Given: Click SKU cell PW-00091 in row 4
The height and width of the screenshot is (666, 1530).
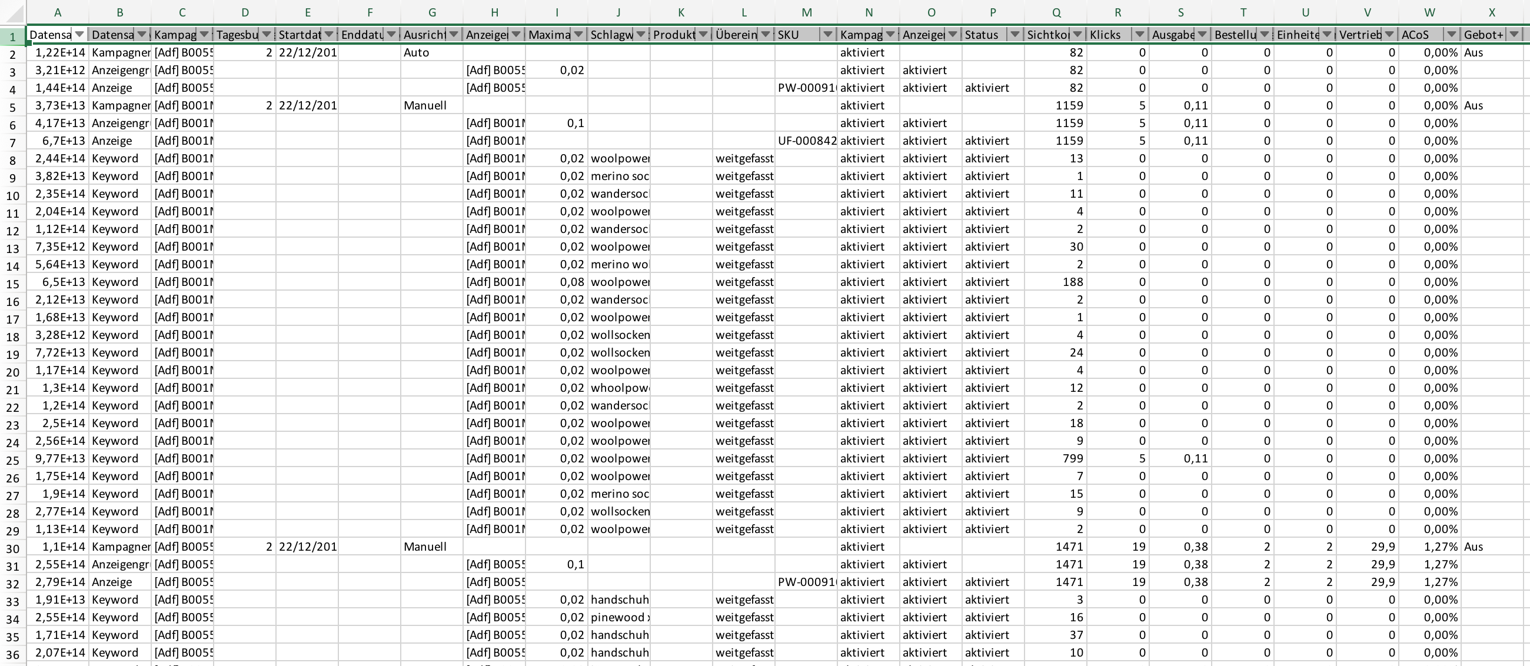Looking at the screenshot, I should [806, 88].
